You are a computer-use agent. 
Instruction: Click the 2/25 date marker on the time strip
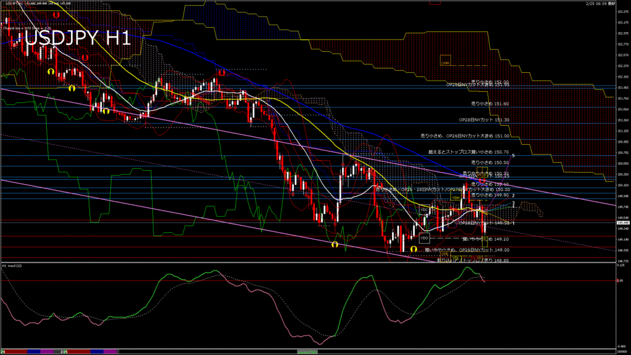[x=64, y=351]
